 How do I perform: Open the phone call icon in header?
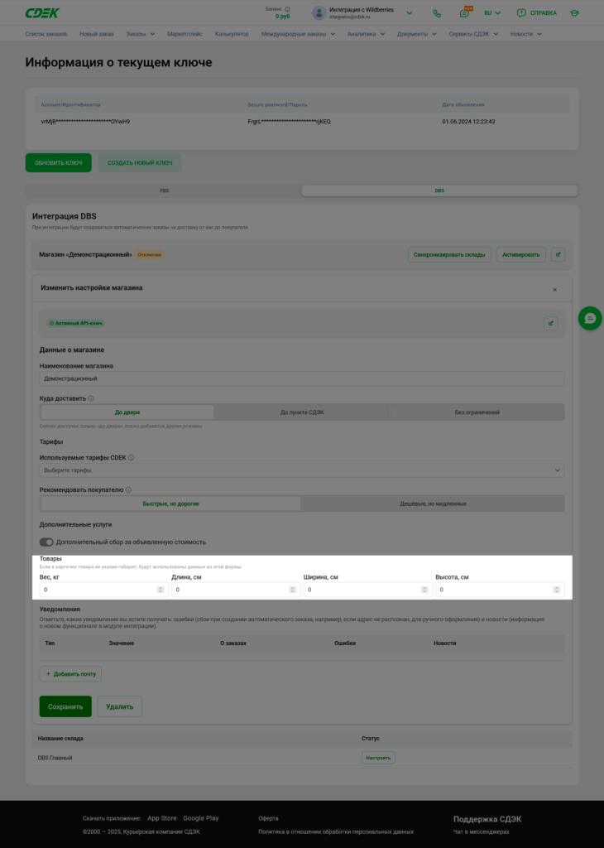click(437, 13)
